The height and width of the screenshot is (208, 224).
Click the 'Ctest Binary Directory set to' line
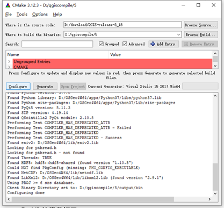point(75,188)
